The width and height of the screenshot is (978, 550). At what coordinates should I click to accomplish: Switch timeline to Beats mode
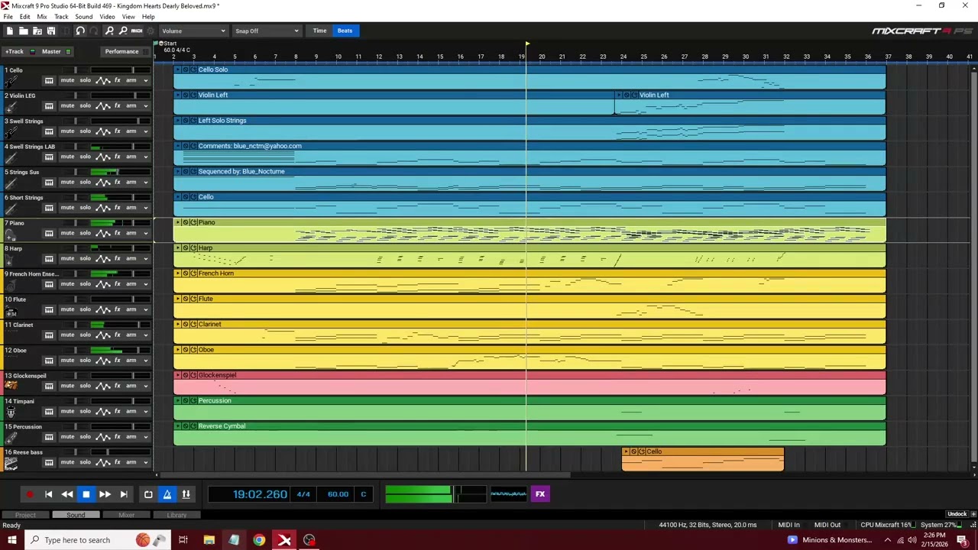345,31
